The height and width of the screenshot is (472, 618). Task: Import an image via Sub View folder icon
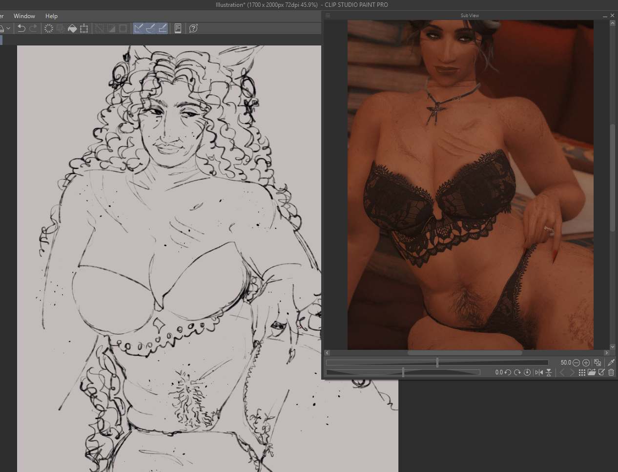click(x=592, y=372)
